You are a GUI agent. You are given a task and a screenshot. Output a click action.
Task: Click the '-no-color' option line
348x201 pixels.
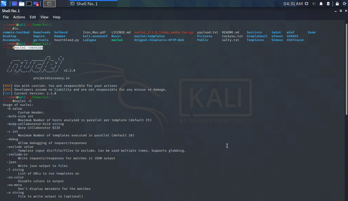point(15,177)
